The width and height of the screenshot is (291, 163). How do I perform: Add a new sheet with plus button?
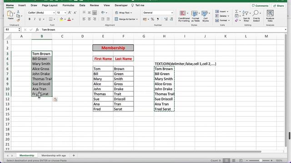click(74, 155)
